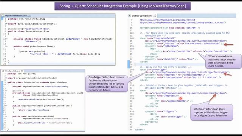The image size is (242, 136).
Task: Click the @Override annotation in ScheduledJob.java
Action: pyautogui.click(x=18, y=91)
